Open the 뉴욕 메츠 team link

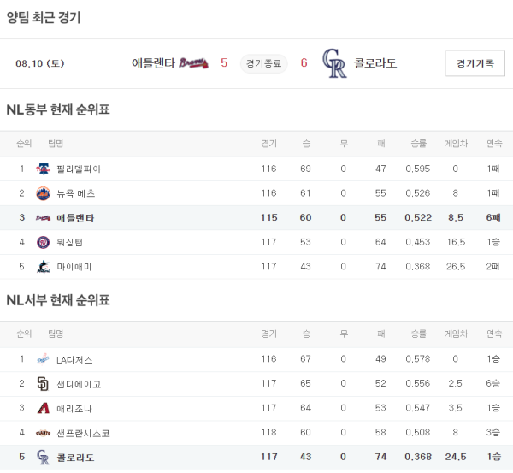click(75, 193)
